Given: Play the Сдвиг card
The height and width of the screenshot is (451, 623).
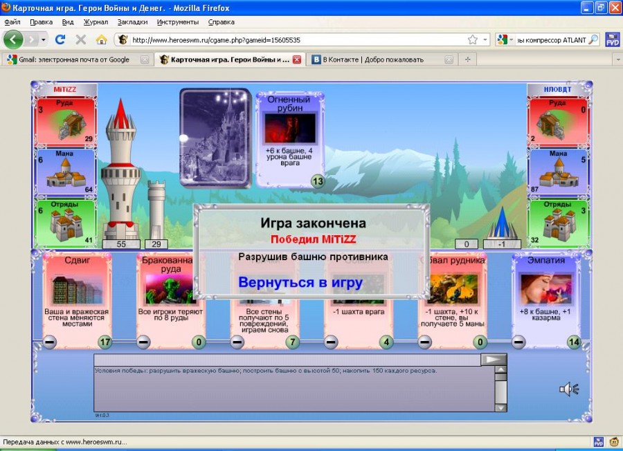Looking at the screenshot, I should pyautogui.click(x=77, y=301).
